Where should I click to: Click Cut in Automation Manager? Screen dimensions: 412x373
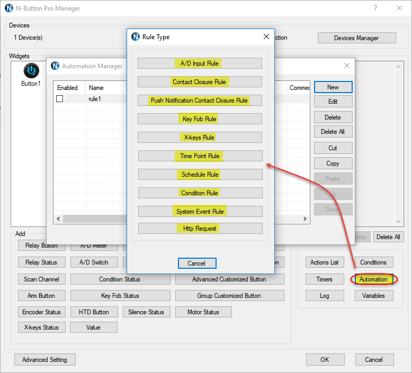click(x=333, y=148)
